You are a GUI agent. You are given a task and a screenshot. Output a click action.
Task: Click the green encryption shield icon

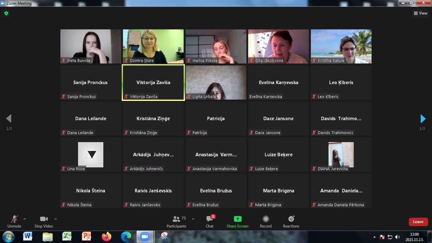(x=6, y=13)
